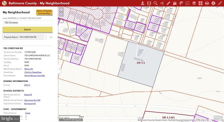This screenshot has height=122, width=224.
Task: Open the download tool in the header
Action: tap(142, 3)
